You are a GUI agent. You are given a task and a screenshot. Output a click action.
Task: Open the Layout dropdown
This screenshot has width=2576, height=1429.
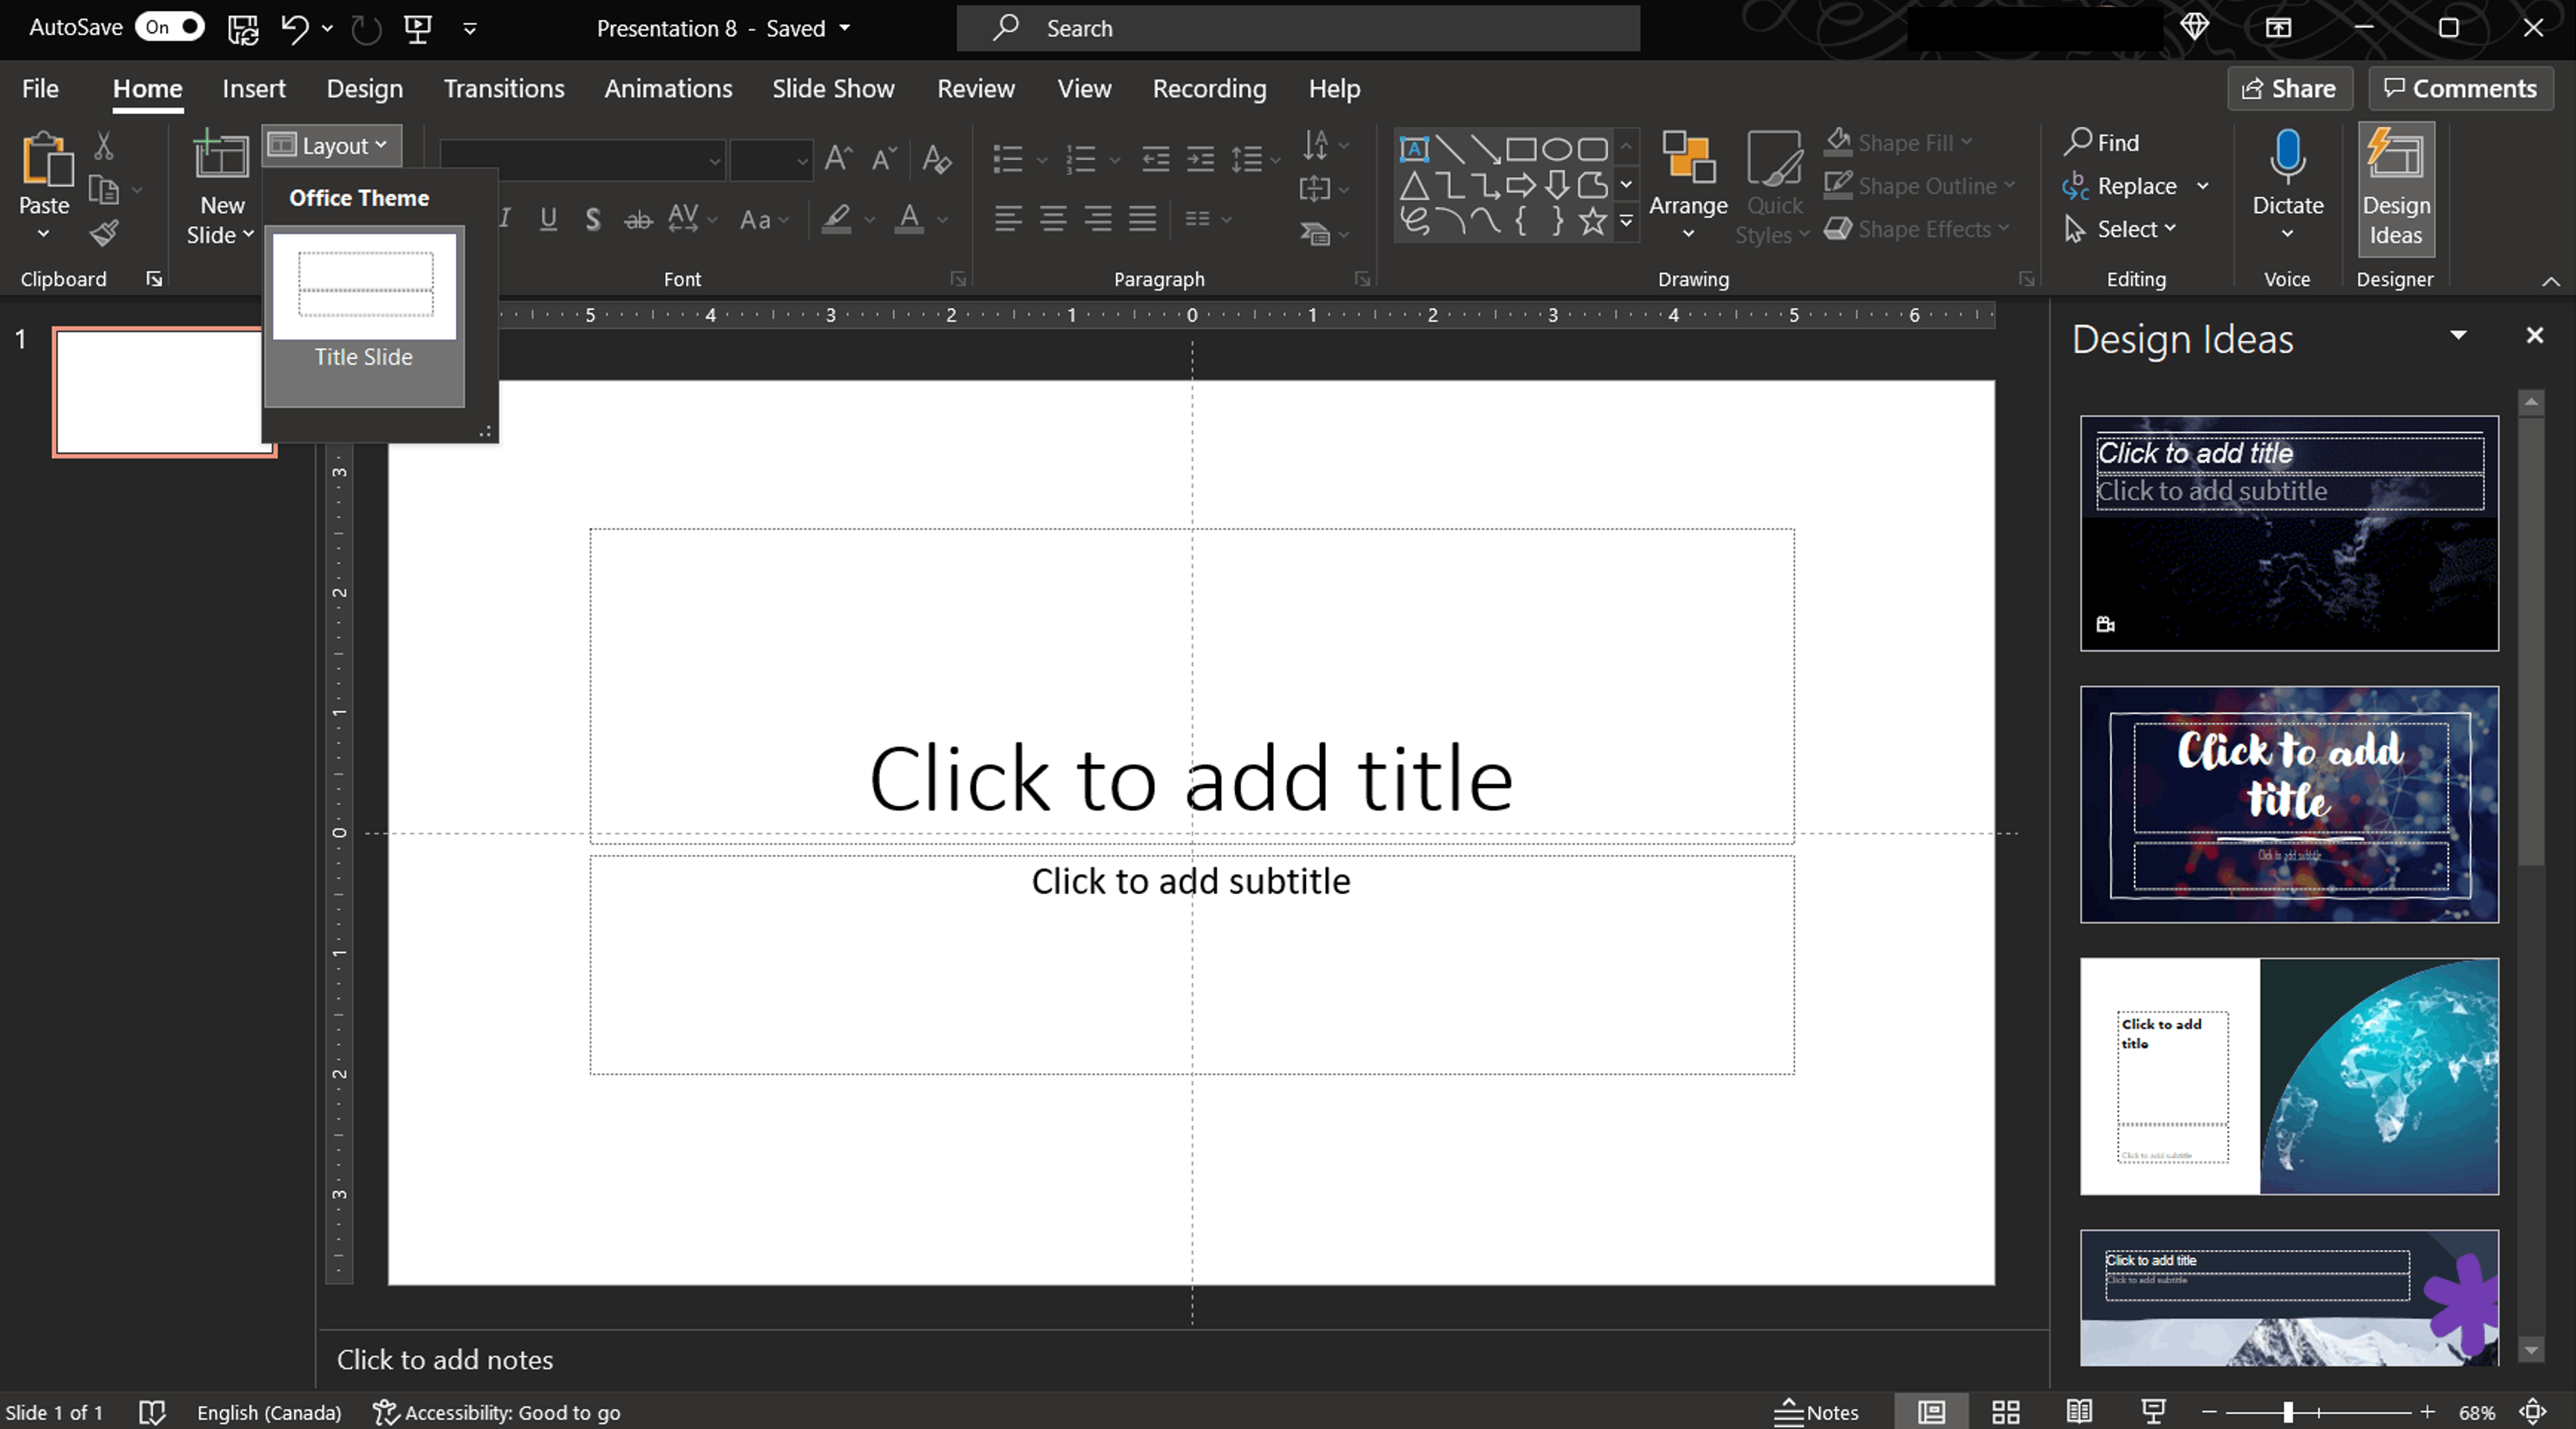pyautogui.click(x=332, y=146)
